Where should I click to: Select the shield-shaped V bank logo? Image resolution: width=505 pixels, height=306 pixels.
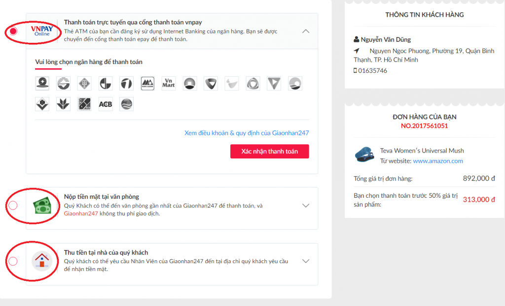211,84
